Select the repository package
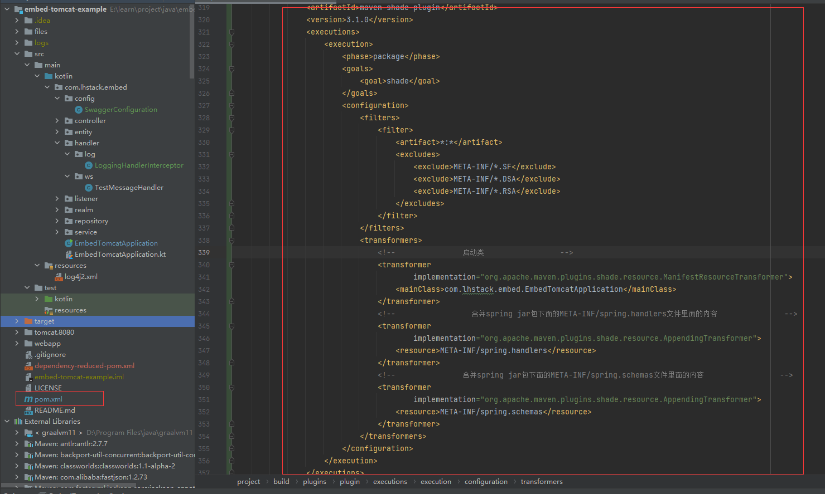This screenshot has width=825, height=494. tap(91, 221)
